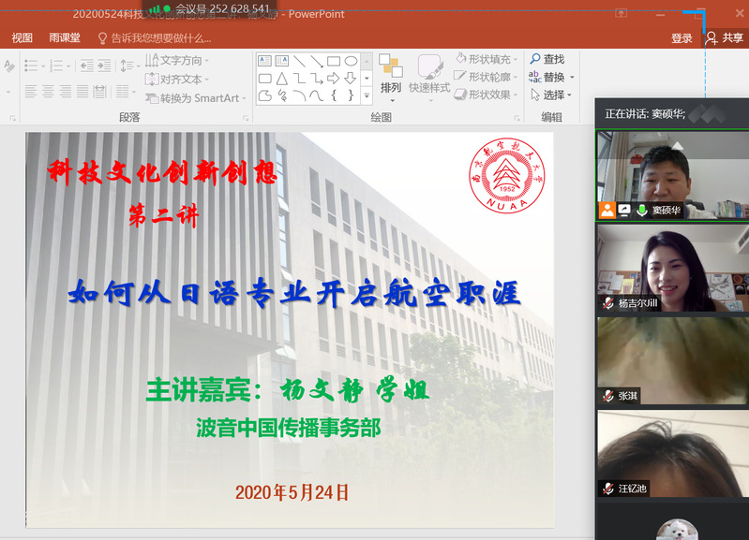The width and height of the screenshot is (749, 540).
Task: Toggle left text alignment
Action: [31, 93]
